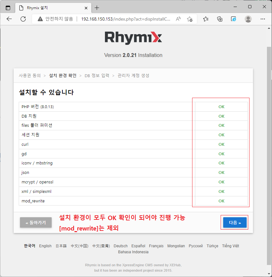Click the DB 지원 row label
Screen dimensions: 272x277
(x=29, y=116)
